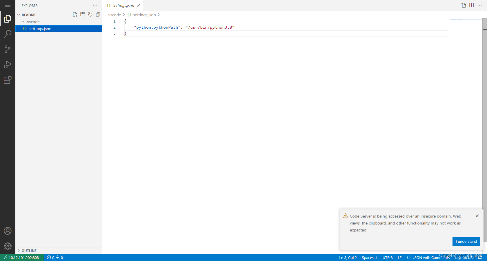Open the Accounts icon in activity bar
The image size is (487, 261).
[8, 231]
